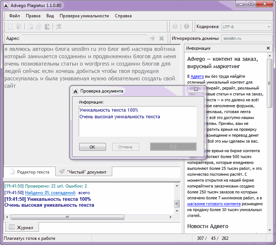The width and height of the screenshot is (276, 245).
Task: Click the Open file toolbar icon
Action: pyautogui.click(x=19, y=27)
